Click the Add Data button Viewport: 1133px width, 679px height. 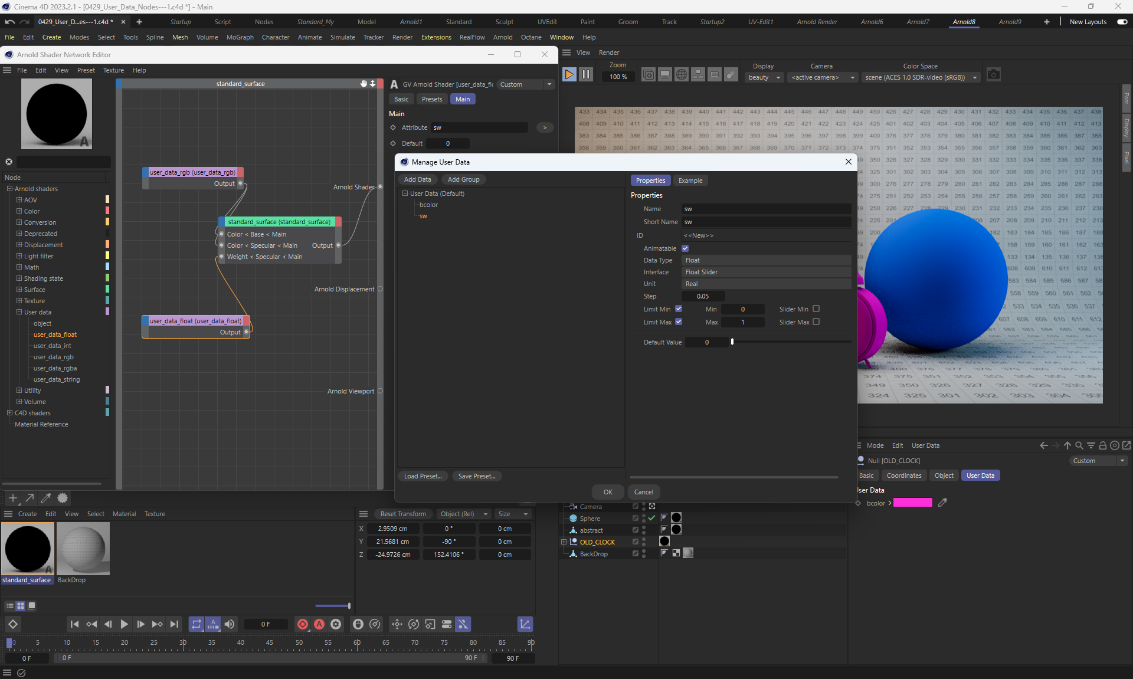[x=417, y=179]
